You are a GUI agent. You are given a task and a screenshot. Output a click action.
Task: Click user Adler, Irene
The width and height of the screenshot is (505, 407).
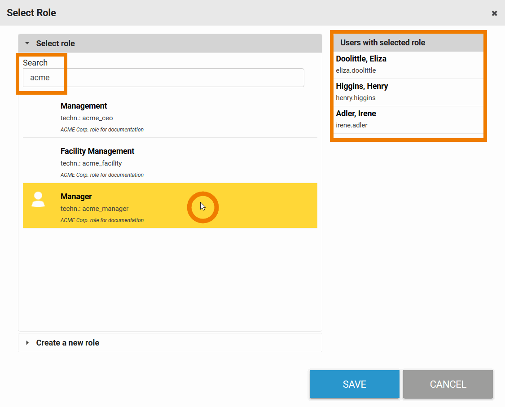click(356, 114)
